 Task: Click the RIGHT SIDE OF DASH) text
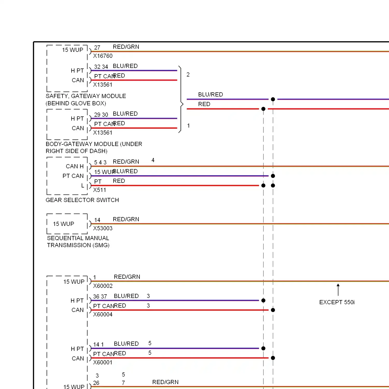click(77, 151)
